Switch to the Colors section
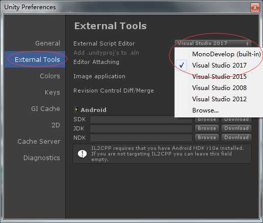The height and width of the screenshot is (223, 263). 50,76
